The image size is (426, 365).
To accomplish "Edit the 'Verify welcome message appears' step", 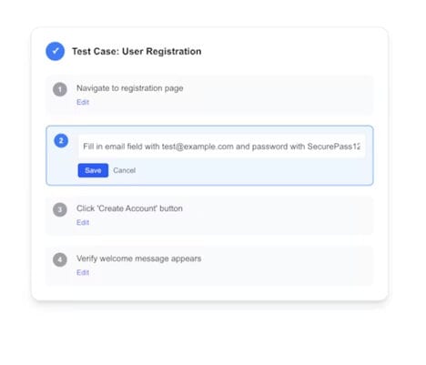I will coord(83,272).
